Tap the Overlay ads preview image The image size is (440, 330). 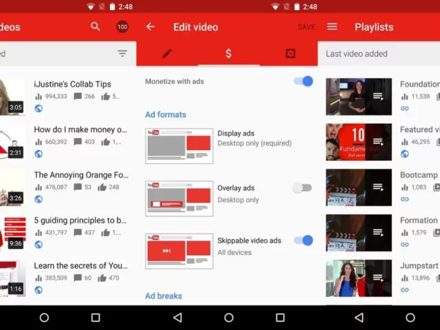(x=179, y=199)
